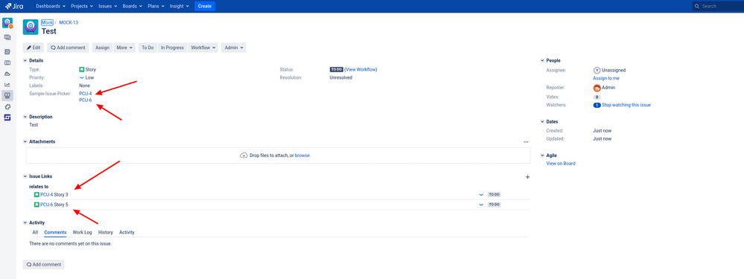Open the Issues menu in header

click(108, 6)
